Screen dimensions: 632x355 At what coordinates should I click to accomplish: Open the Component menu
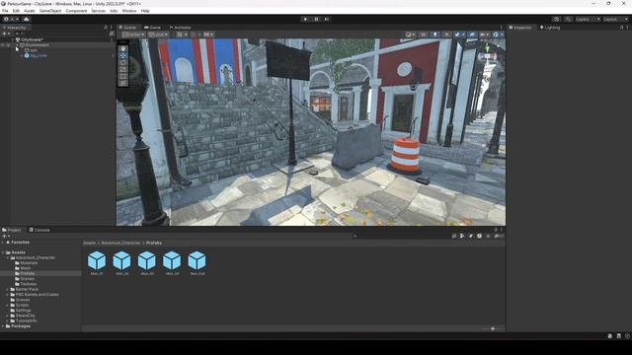(x=76, y=11)
